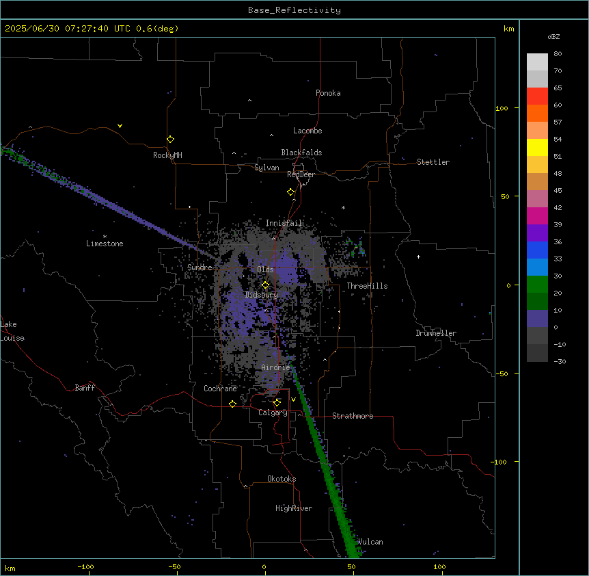Click the Lake Louise label
589x576 pixels.
[x=12, y=331]
